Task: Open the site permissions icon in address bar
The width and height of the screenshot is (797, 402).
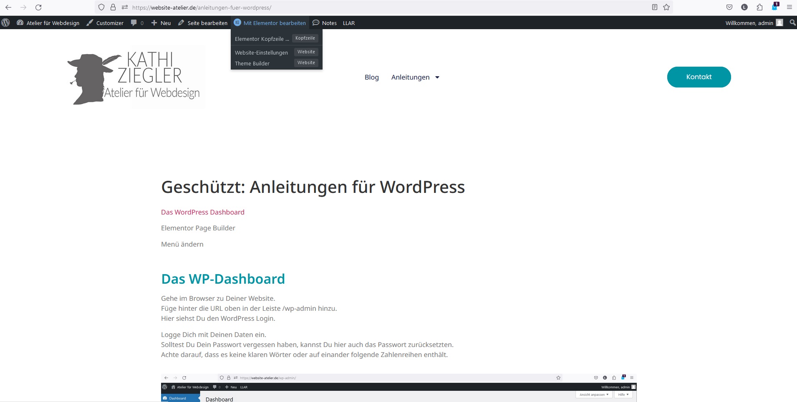Action: (125, 7)
